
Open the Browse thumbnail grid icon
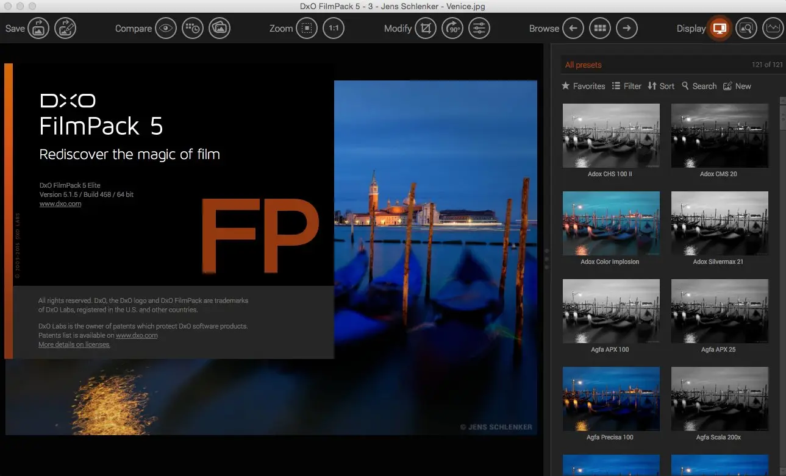tap(600, 28)
